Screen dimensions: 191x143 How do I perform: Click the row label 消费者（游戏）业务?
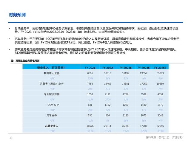click(52, 84)
